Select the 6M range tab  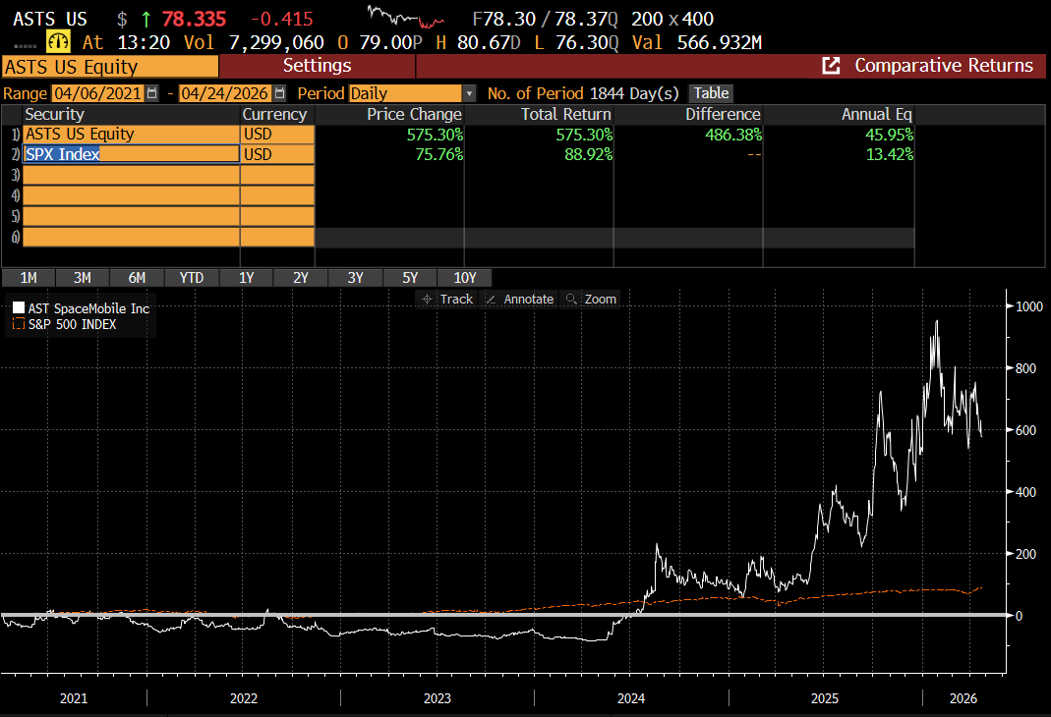pyautogui.click(x=137, y=278)
